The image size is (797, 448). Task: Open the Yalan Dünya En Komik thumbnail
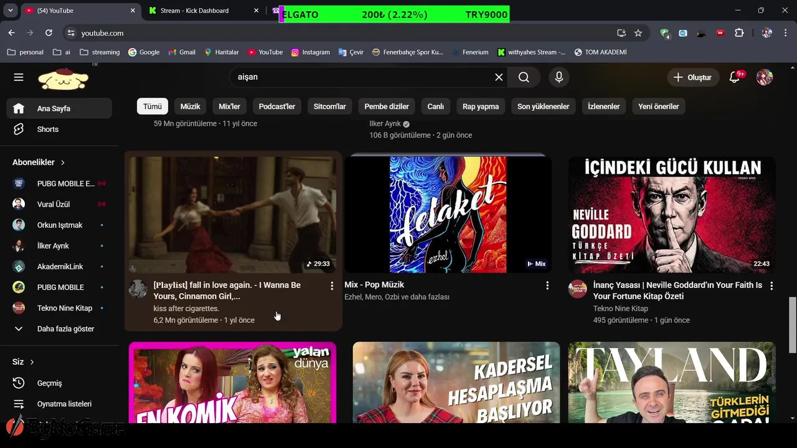[x=233, y=382]
